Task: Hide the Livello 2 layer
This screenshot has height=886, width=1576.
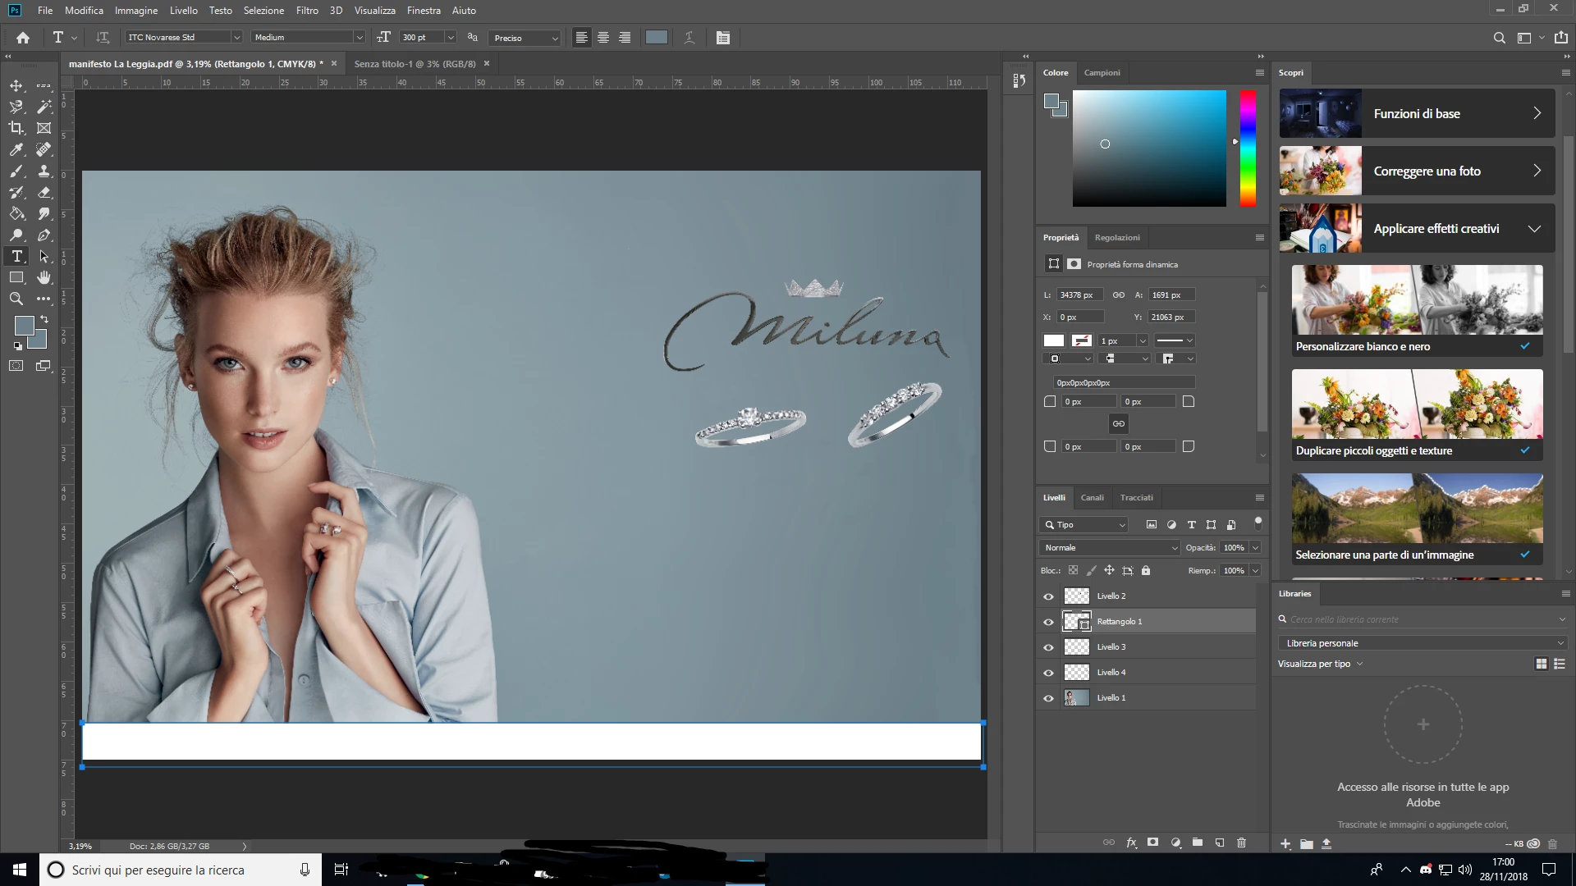Action: coord(1048,596)
